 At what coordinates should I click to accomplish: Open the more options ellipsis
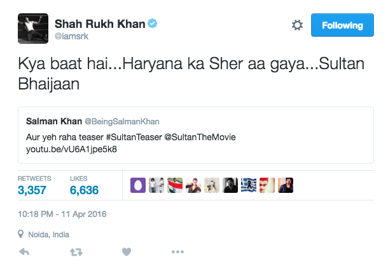[177, 252]
